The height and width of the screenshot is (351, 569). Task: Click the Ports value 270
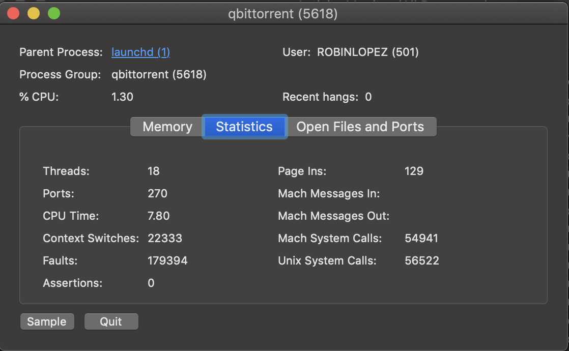157,194
